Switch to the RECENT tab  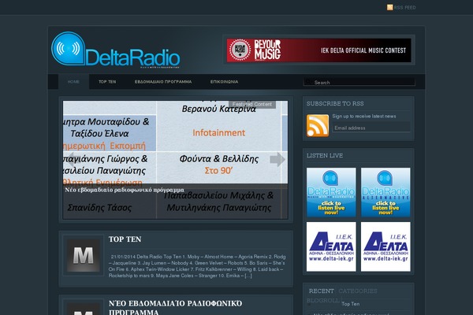pos(322,291)
